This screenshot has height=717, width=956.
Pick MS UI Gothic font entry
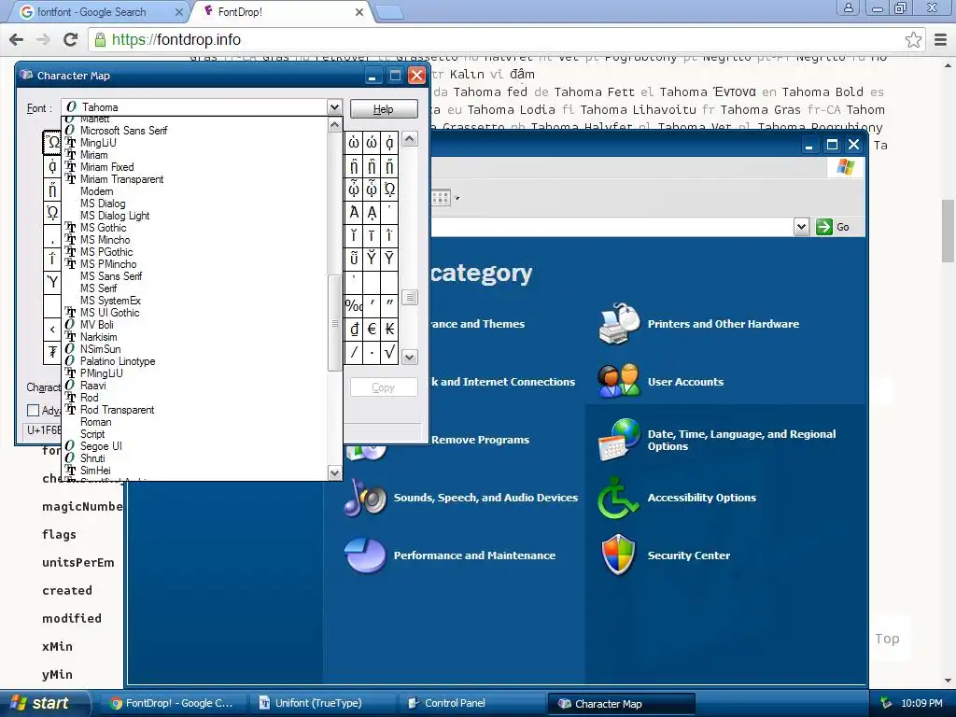click(110, 313)
